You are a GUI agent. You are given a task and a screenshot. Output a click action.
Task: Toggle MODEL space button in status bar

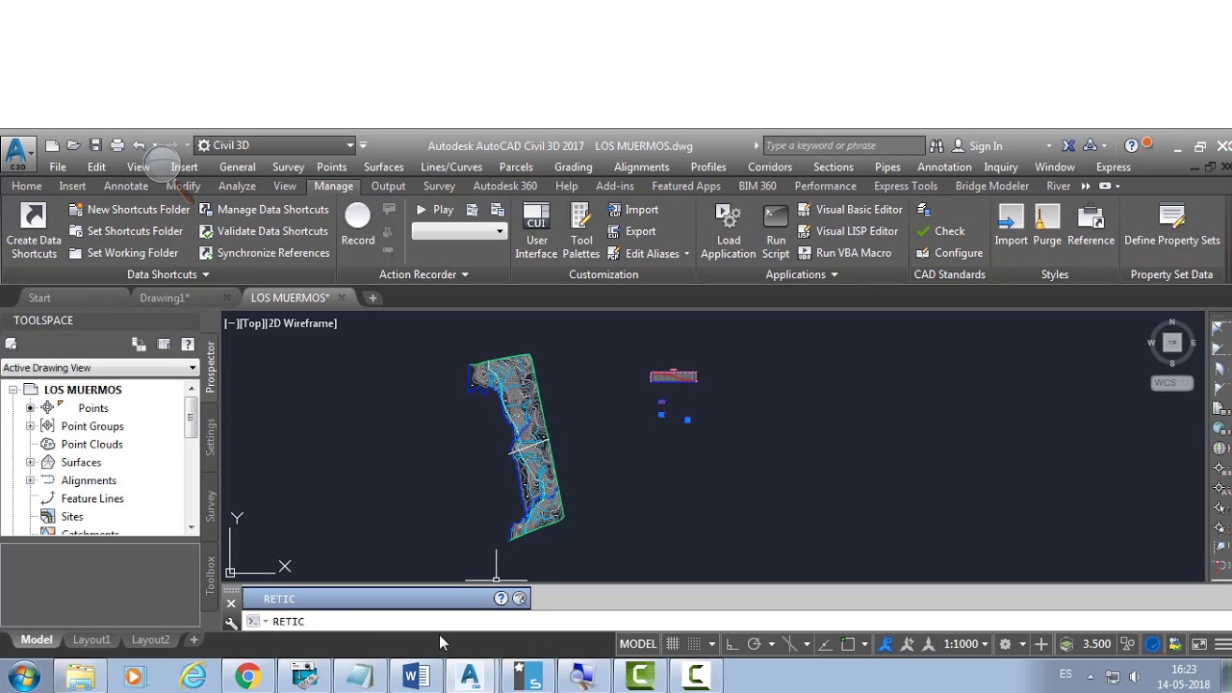(x=637, y=644)
